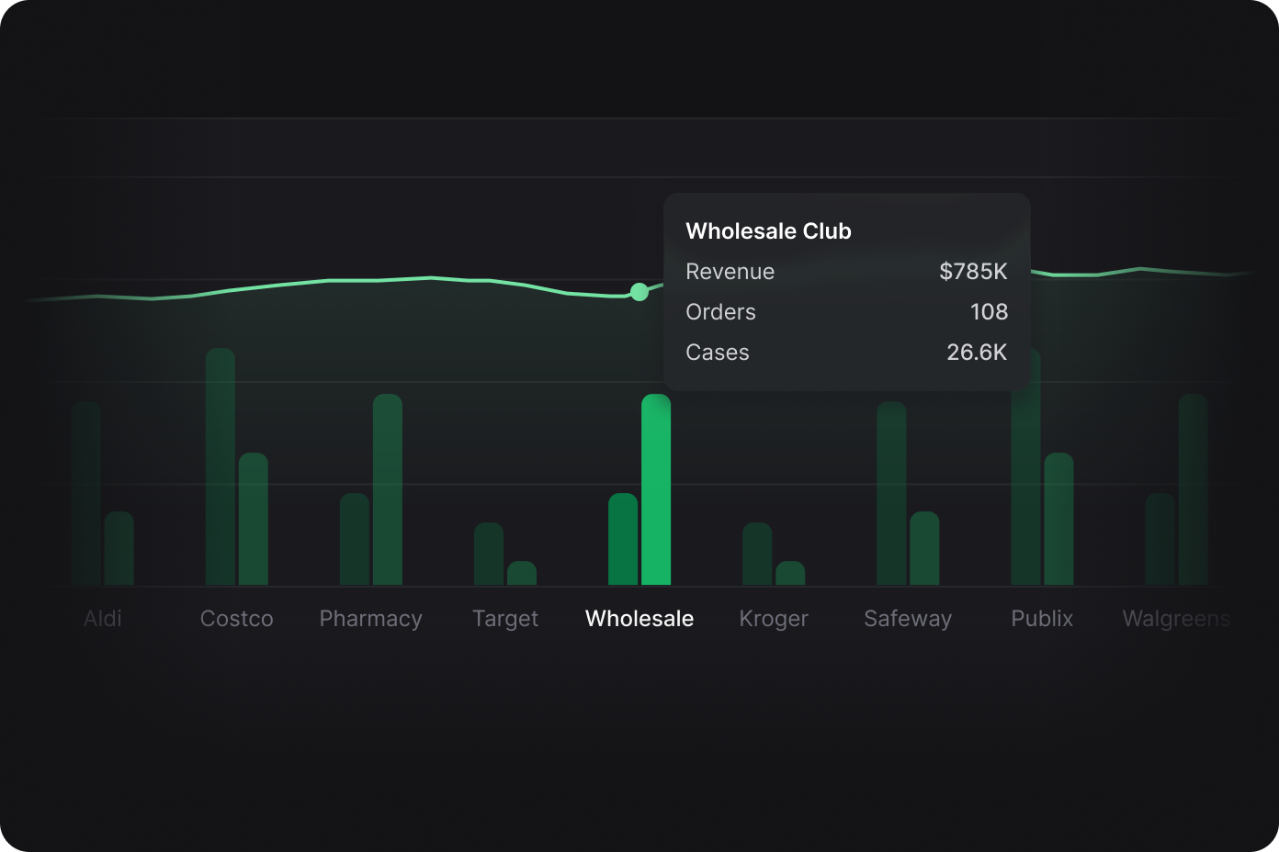
Task: Click the Walgreens axis label
Action: (x=1176, y=620)
